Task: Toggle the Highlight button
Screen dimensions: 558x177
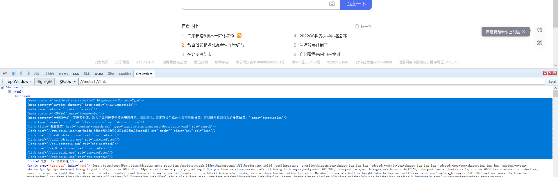Action: click(x=44, y=81)
